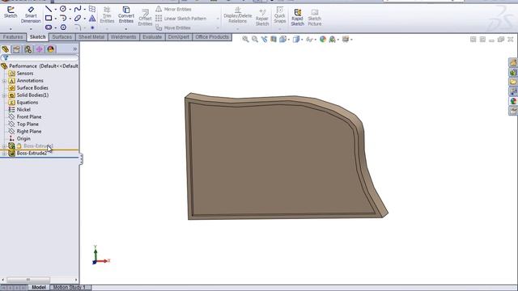Open Slot tool dropdown arrow
The height and width of the screenshot is (291, 518).
pos(55,27)
